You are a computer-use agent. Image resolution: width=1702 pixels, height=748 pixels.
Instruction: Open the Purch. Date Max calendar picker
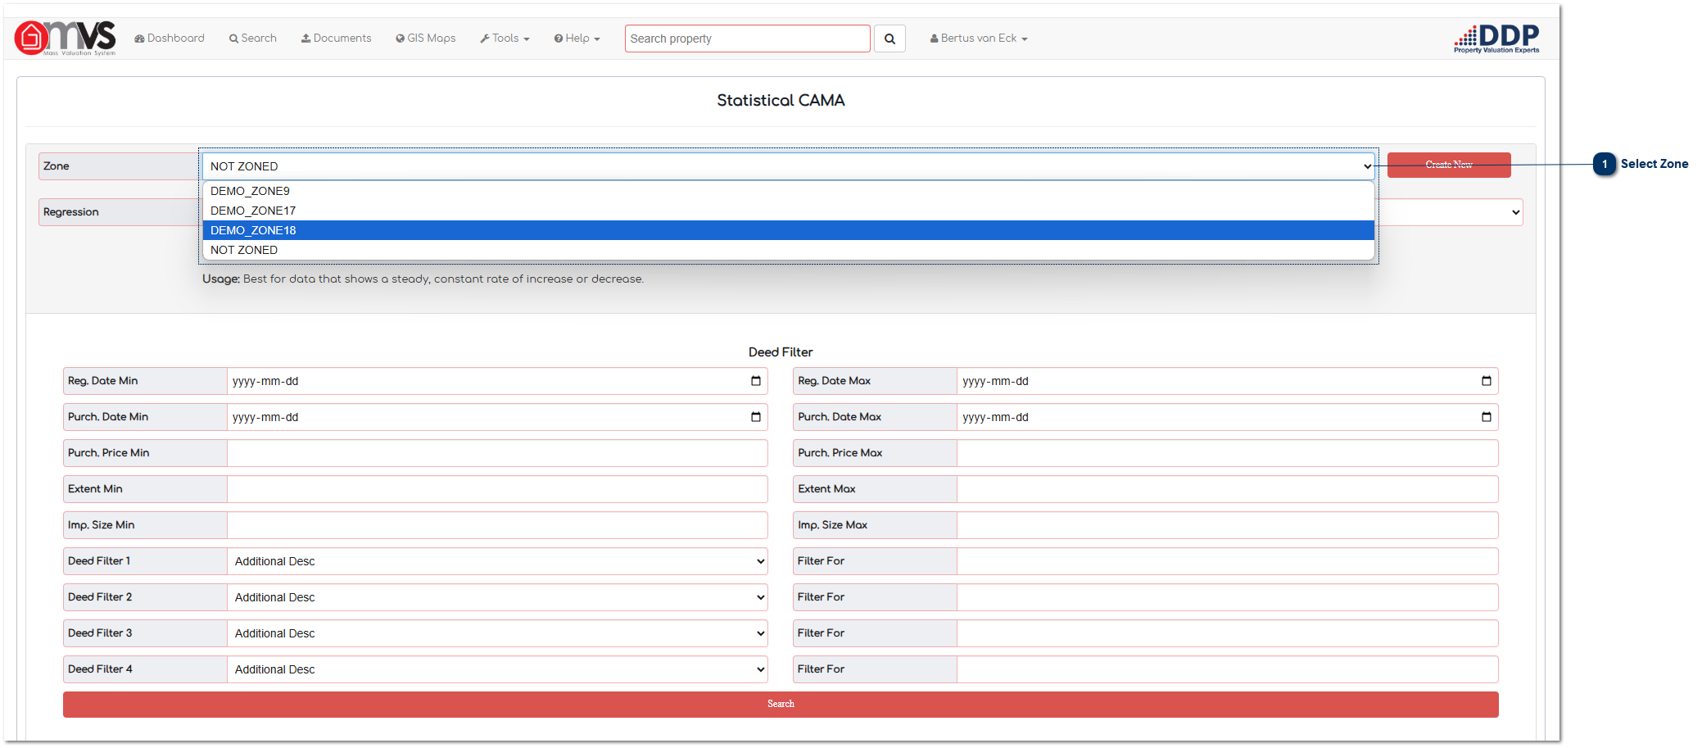pyautogui.click(x=1486, y=417)
